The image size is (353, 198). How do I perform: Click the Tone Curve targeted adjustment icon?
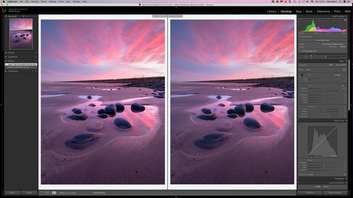click(x=300, y=125)
